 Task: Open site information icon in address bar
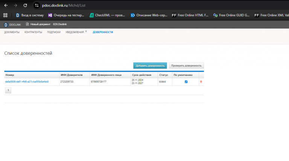click(37, 6)
